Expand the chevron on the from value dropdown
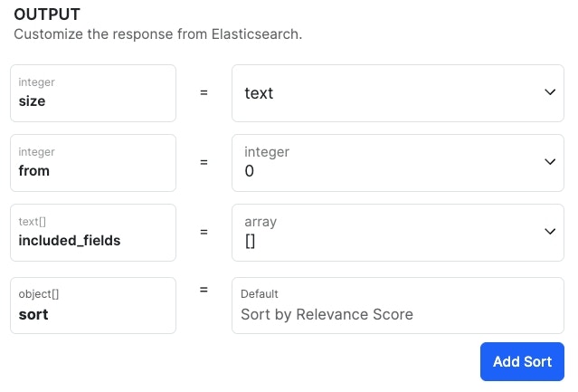578x392 pixels. click(550, 162)
